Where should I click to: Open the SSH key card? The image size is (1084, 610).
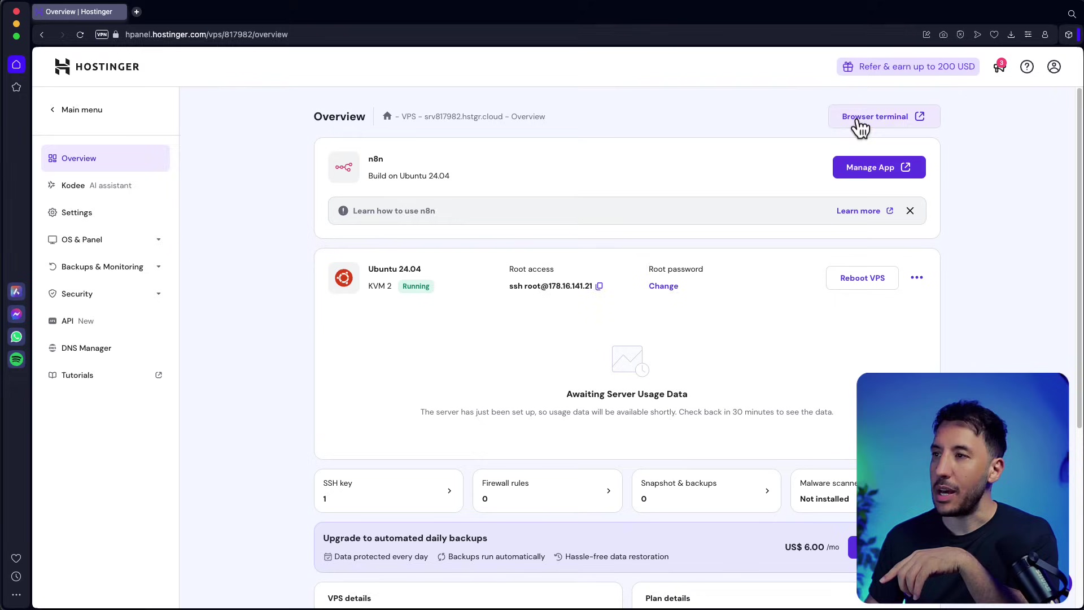[x=388, y=491]
